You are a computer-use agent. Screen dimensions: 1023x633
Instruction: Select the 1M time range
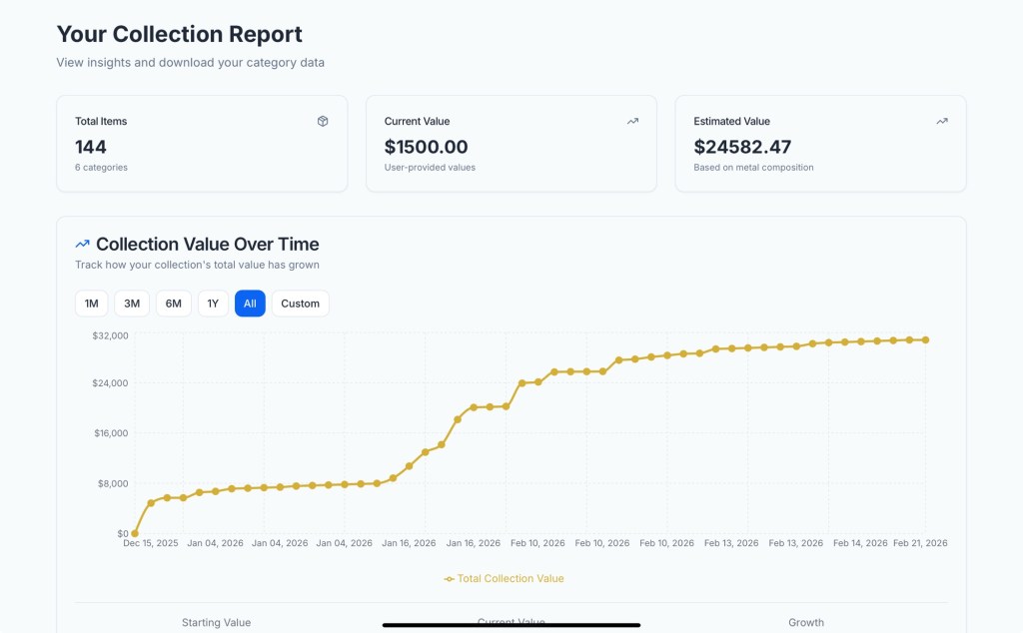tap(92, 304)
